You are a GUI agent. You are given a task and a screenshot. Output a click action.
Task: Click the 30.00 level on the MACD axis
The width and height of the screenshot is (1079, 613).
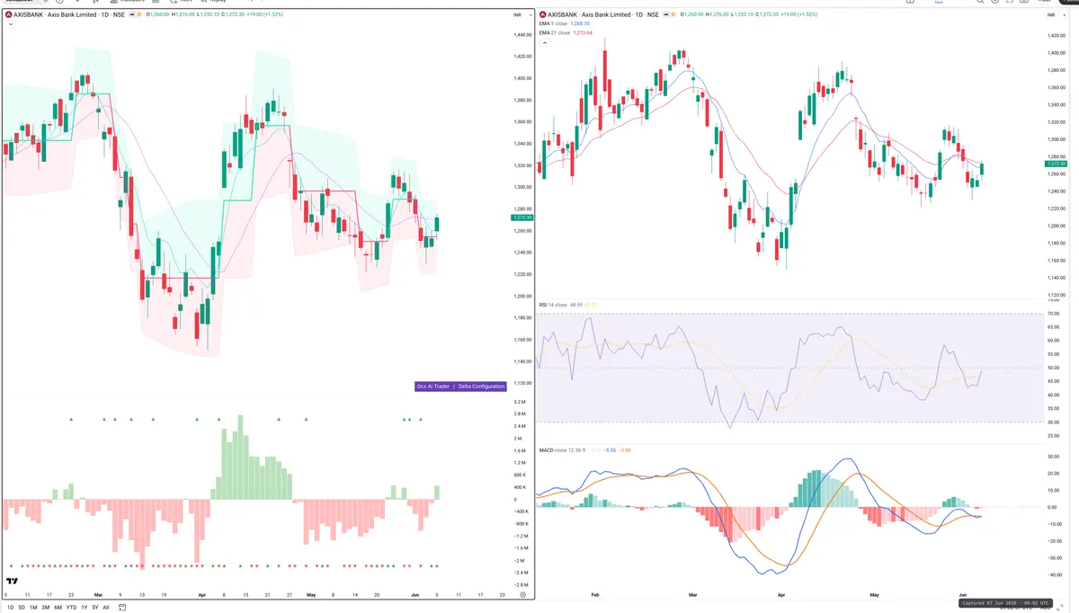(x=1053, y=456)
